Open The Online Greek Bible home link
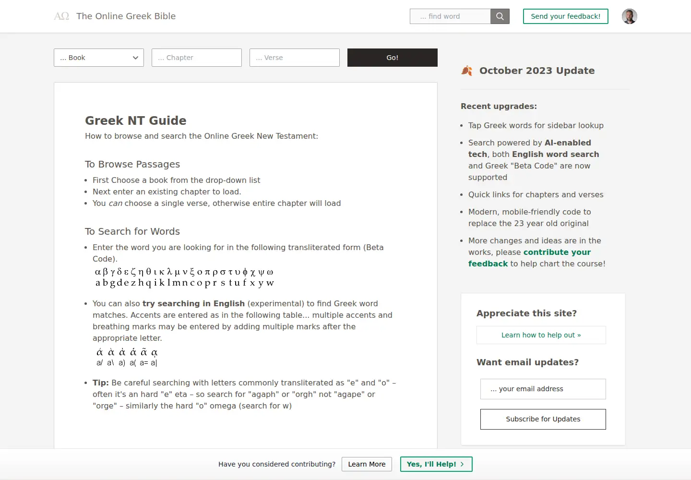Viewport: 691px width, 480px height. [x=126, y=16]
